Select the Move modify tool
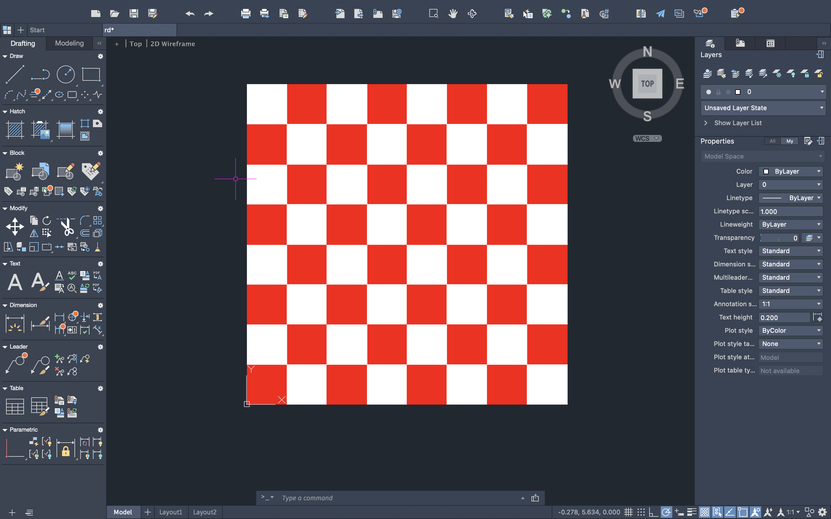831x519 pixels. [x=15, y=227]
